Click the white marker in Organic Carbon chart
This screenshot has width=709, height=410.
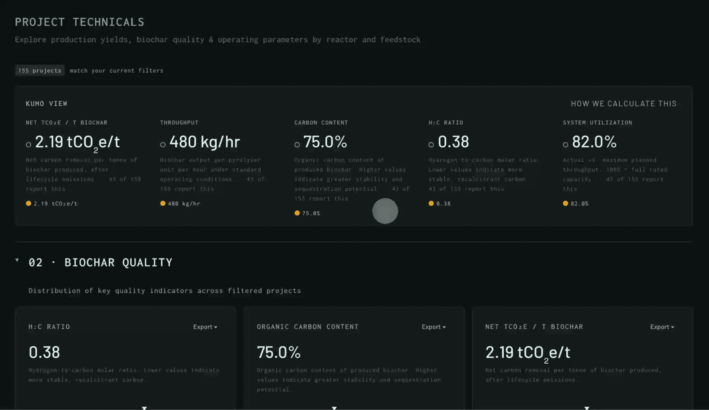[334, 408]
